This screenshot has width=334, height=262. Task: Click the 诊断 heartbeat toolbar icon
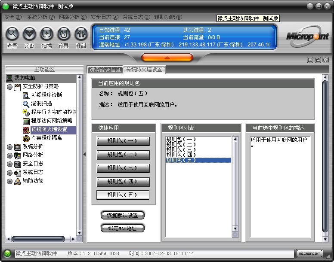pos(29,34)
